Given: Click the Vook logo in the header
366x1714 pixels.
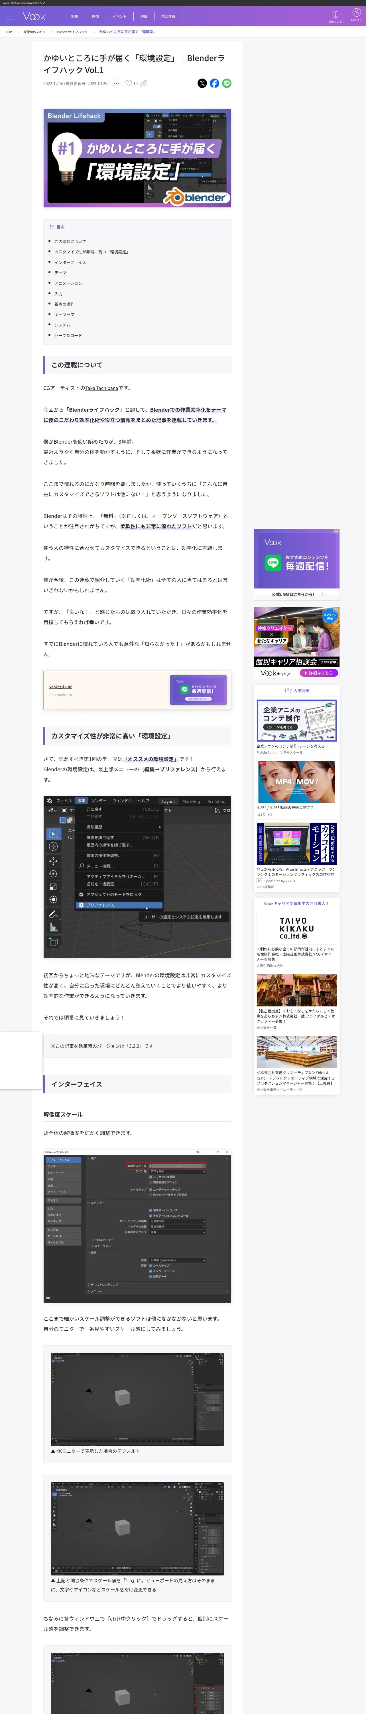Looking at the screenshot, I should click(34, 16).
